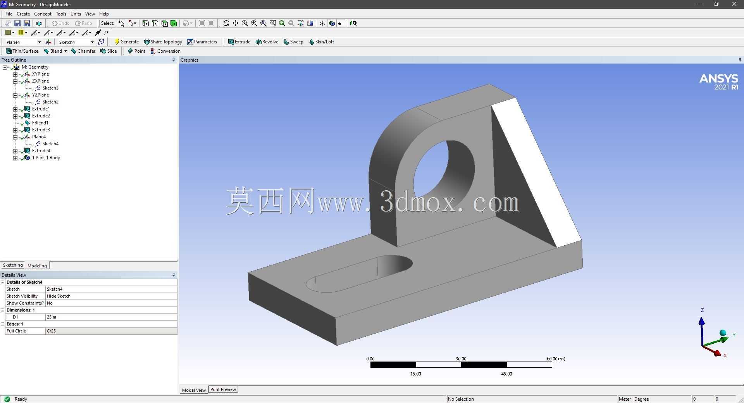Screen dimensions: 744x403
Task: Select FBlend1 in tree outline
Action: tap(40, 123)
